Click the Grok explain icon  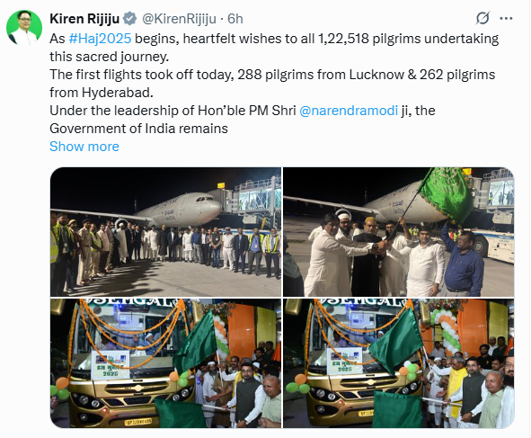(482, 18)
